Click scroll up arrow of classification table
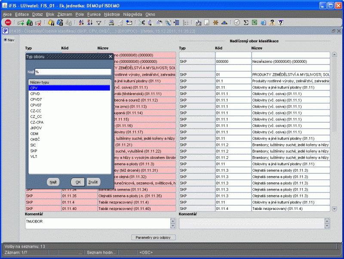Image resolution: width=344 pixels, height=259 pixels. point(335,55)
